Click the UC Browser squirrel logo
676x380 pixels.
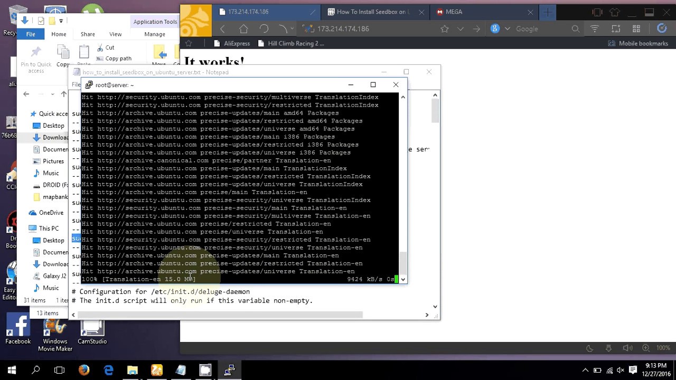point(196,21)
